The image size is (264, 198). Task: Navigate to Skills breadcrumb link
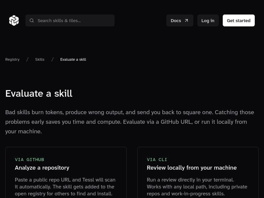point(40,59)
